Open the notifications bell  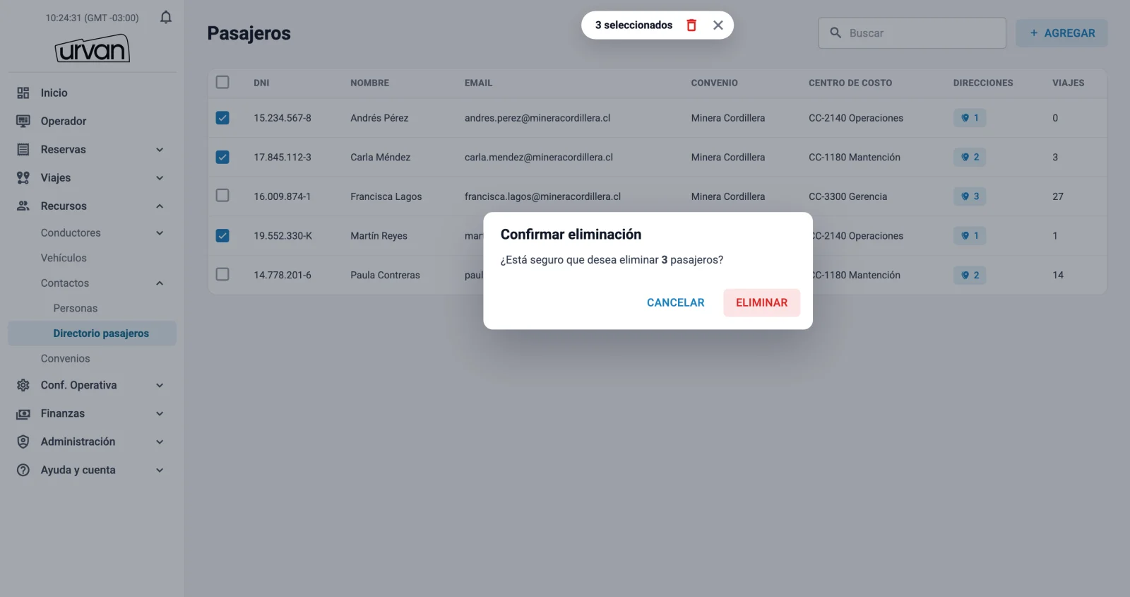(166, 17)
